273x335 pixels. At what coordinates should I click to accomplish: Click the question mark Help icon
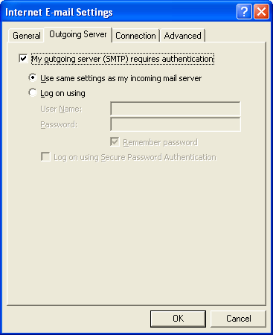point(244,12)
